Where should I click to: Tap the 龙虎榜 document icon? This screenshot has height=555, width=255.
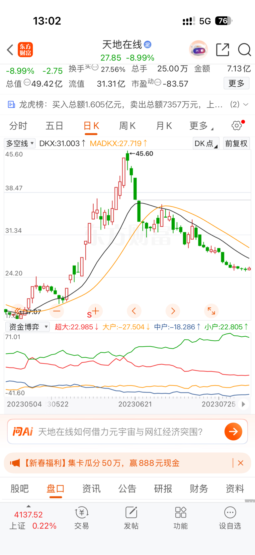click(11, 105)
